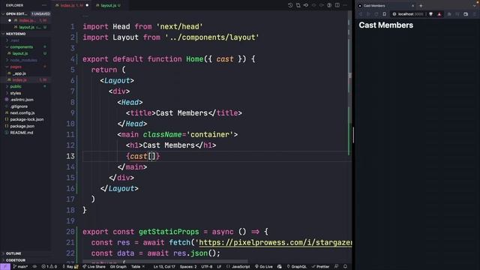Click GraphQL status bar item
This screenshot has width=480, height=270.
click(x=297, y=267)
